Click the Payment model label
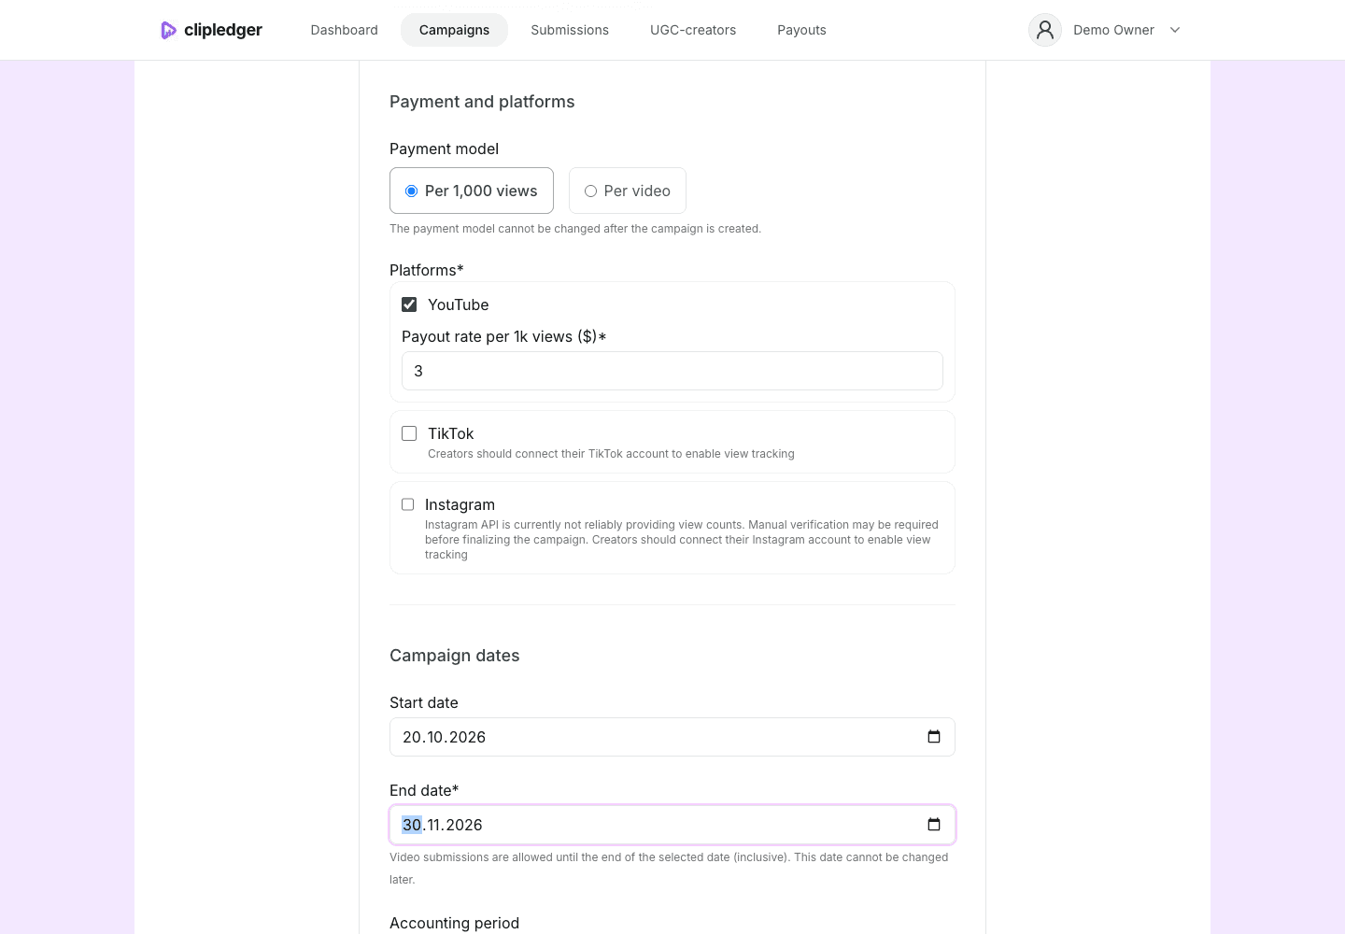The image size is (1345, 934). [x=445, y=149]
